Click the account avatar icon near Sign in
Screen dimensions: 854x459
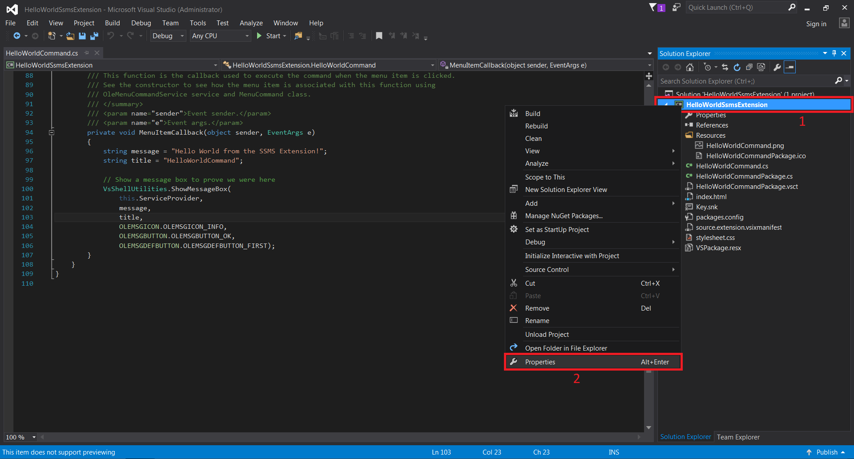844,23
